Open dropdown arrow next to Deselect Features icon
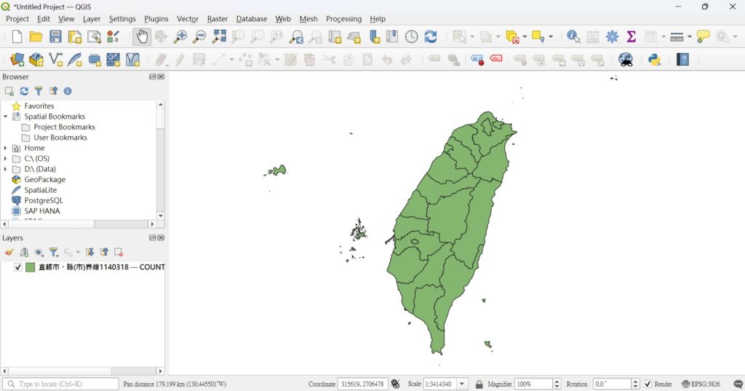Image resolution: width=745 pixels, height=391 pixels. click(525, 36)
